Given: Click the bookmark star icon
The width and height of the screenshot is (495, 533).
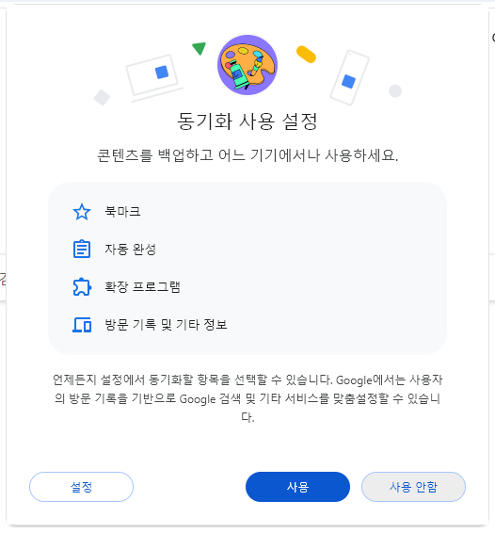Looking at the screenshot, I should coord(82,212).
